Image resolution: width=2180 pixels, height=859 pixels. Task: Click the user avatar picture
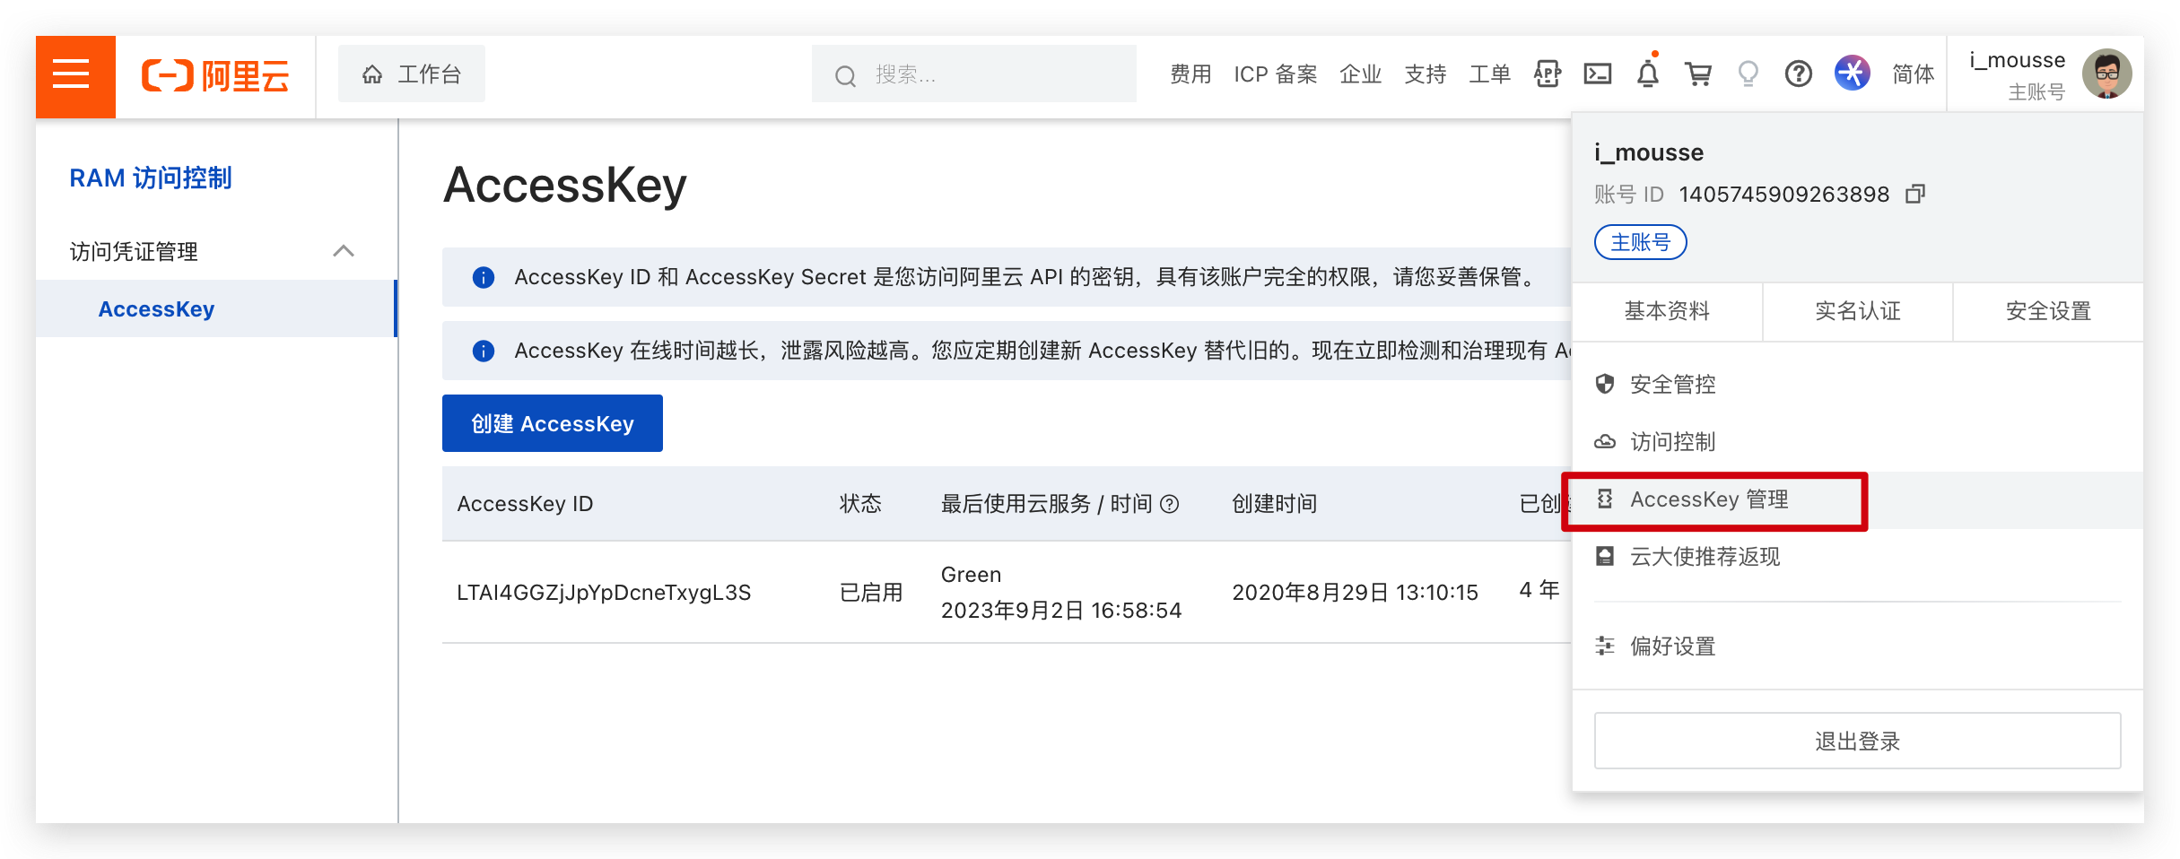[x=2106, y=74]
